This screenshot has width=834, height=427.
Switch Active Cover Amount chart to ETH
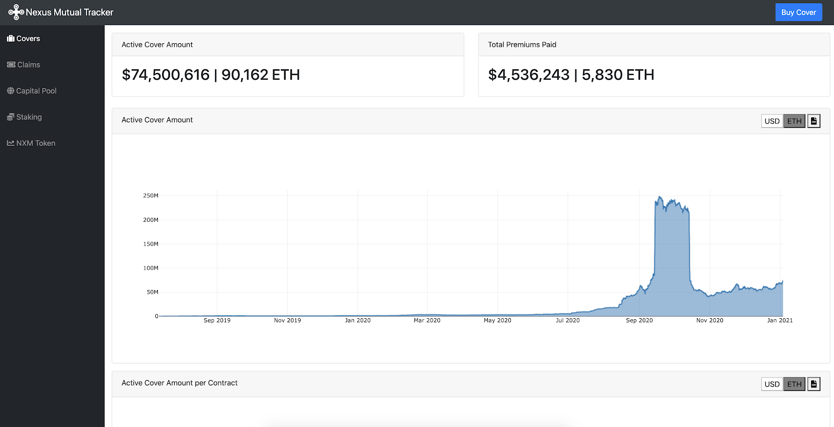click(x=794, y=121)
